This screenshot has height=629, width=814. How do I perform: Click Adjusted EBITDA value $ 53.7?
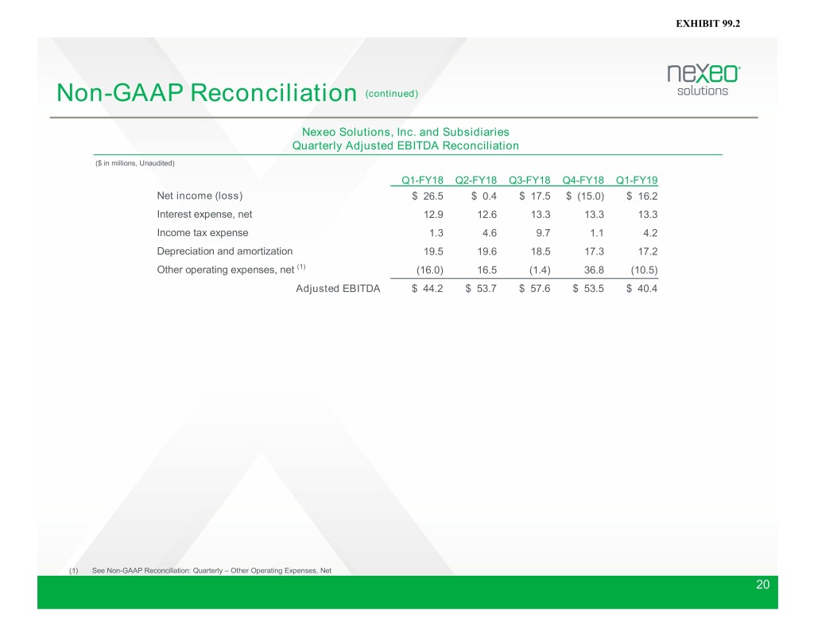481,289
